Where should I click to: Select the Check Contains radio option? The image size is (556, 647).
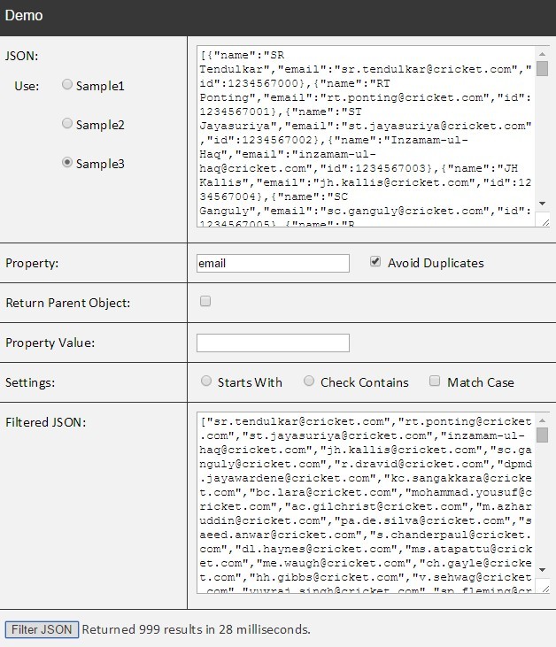(309, 381)
